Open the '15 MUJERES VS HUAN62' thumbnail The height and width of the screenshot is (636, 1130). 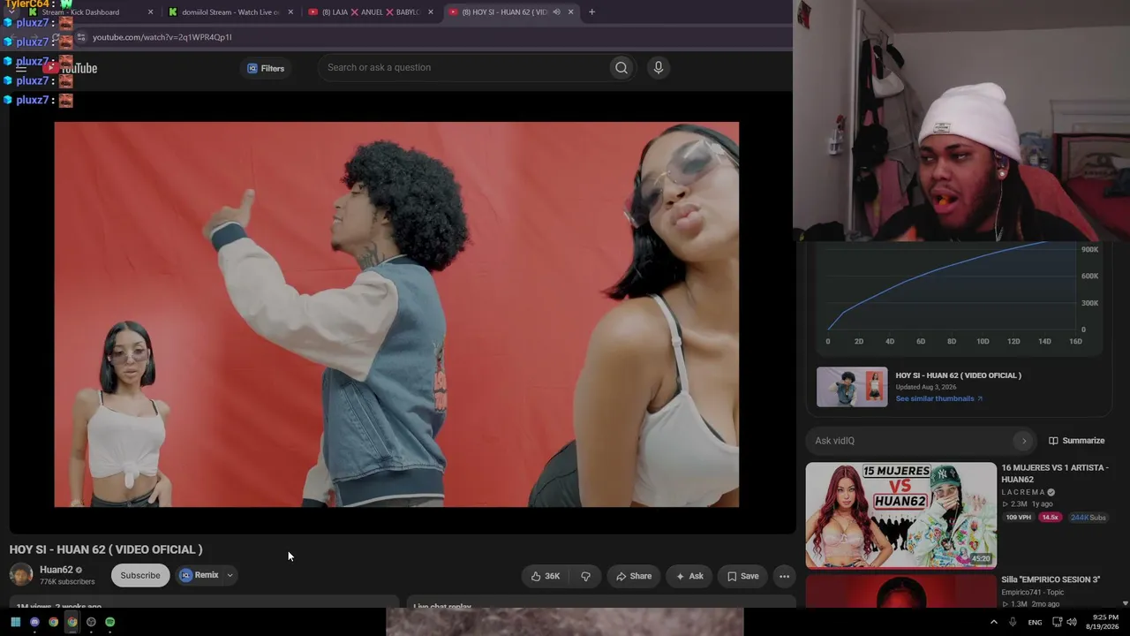coord(900,515)
